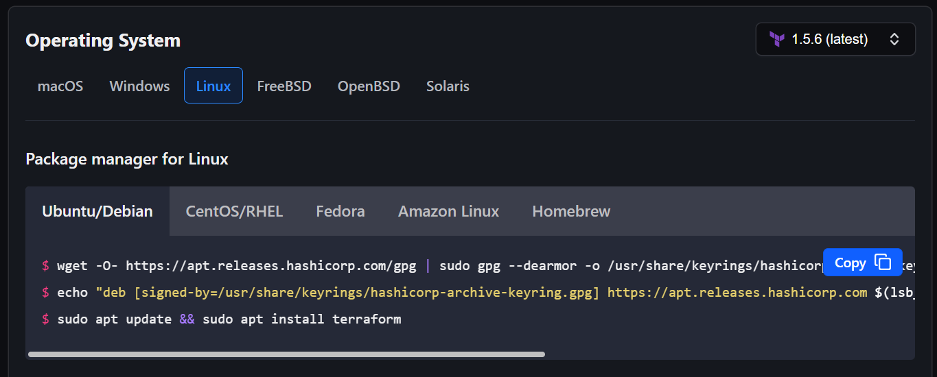Click the up-down chevron in version selector
This screenshot has height=377, width=937.
pyautogui.click(x=894, y=39)
